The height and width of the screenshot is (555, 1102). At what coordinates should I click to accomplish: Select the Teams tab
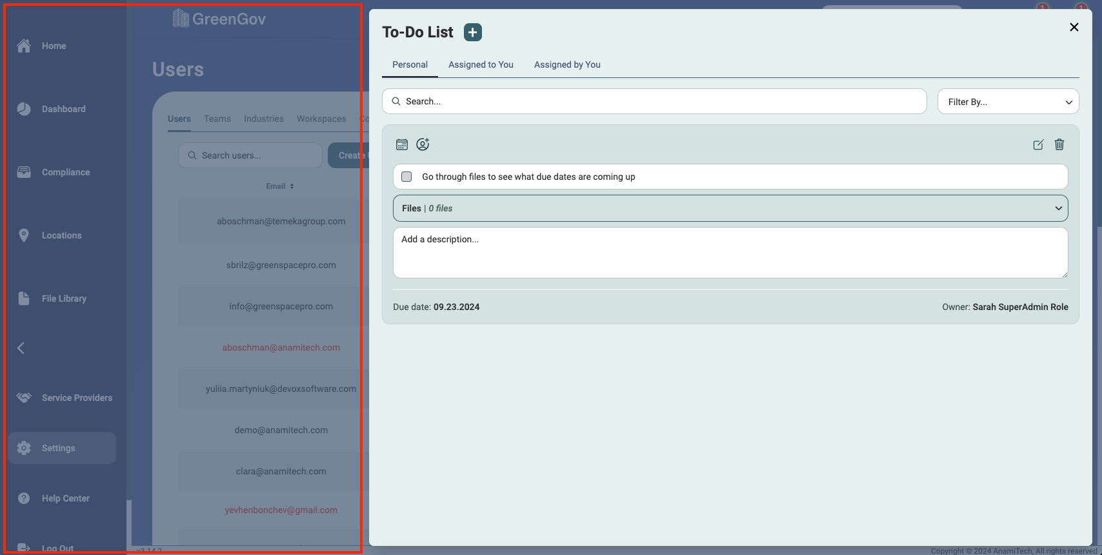coord(217,119)
